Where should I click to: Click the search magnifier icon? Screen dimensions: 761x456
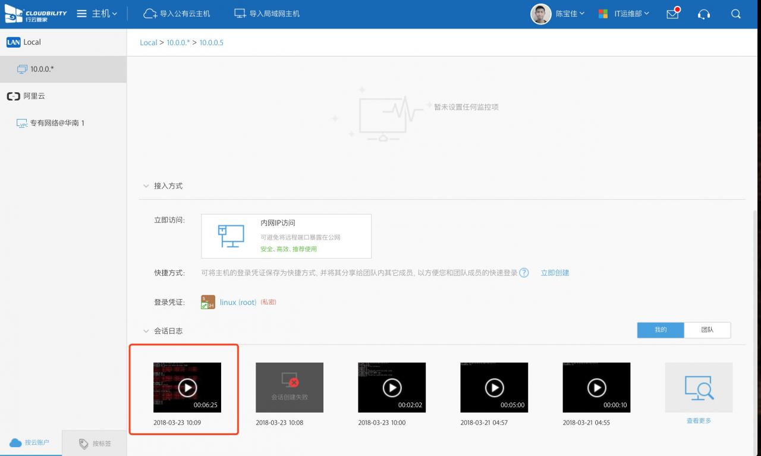(736, 14)
